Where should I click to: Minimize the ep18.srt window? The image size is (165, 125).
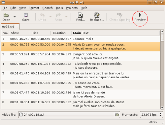pos(150,2)
